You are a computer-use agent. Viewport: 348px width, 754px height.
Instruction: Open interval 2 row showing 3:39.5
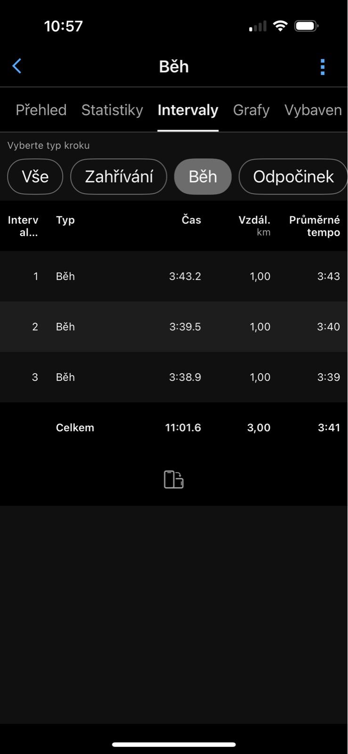tap(174, 327)
